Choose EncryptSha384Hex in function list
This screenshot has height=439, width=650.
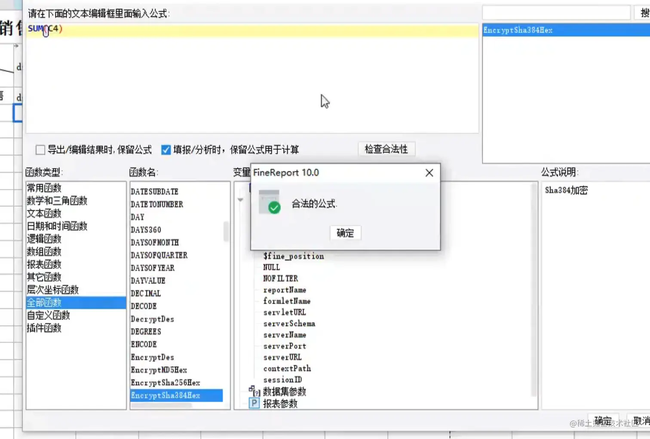pyautogui.click(x=176, y=395)
